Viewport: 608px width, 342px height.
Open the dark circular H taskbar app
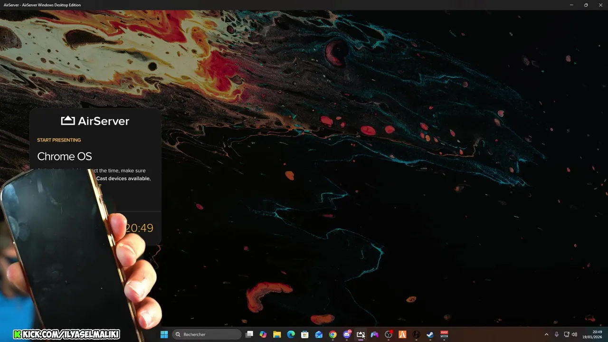point(416,334)
